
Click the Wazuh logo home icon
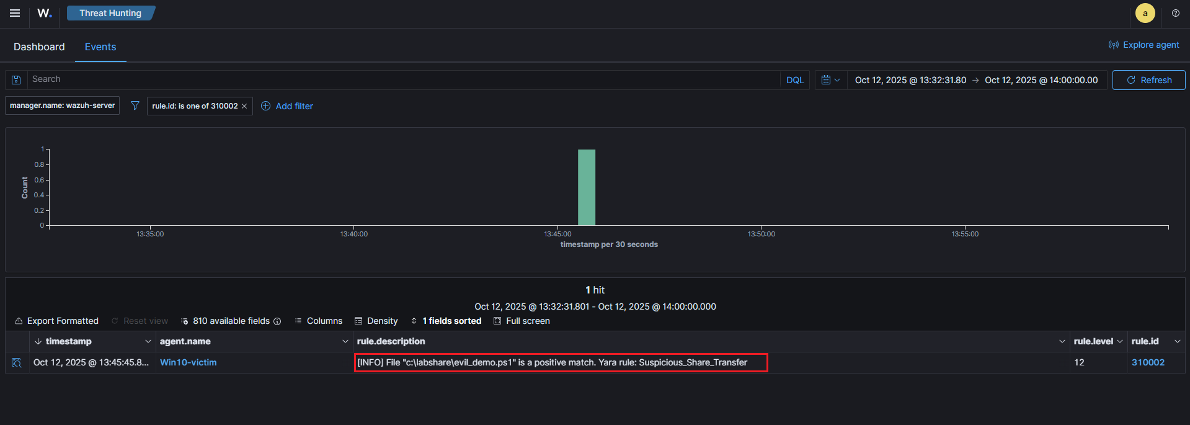click(45, 13)
